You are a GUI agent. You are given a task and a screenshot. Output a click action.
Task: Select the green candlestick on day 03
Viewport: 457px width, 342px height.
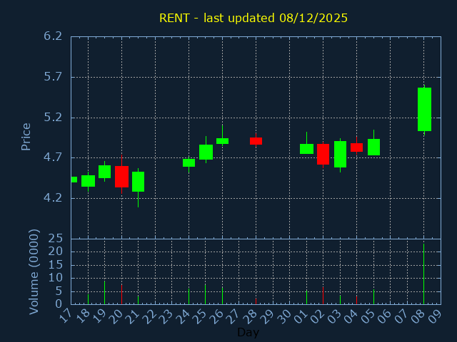[x=340, y=154]
